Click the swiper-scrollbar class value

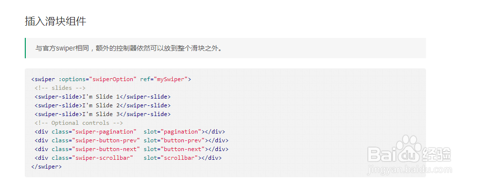[103, 158]
